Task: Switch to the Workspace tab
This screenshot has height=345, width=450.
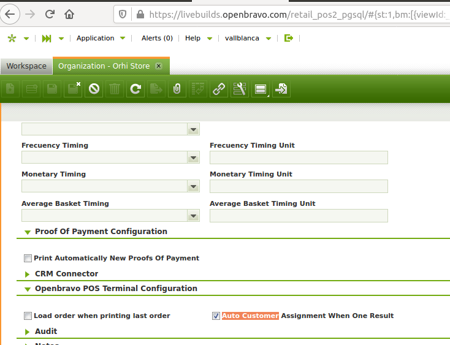Action: (x=26, y=66)
